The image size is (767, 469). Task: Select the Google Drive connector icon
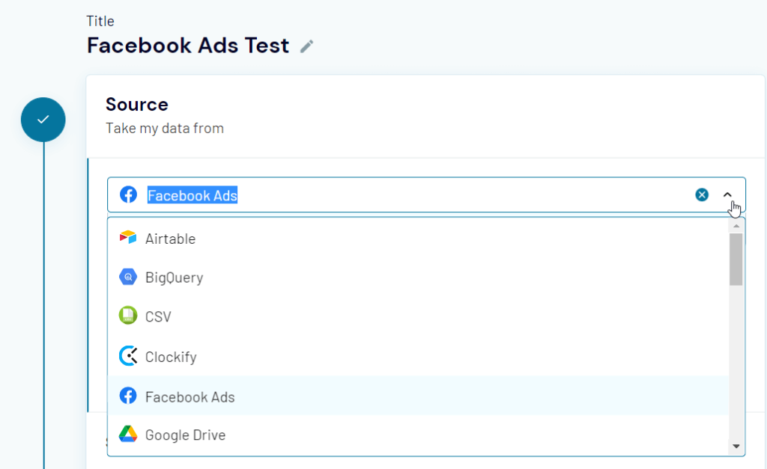[127, 435]
